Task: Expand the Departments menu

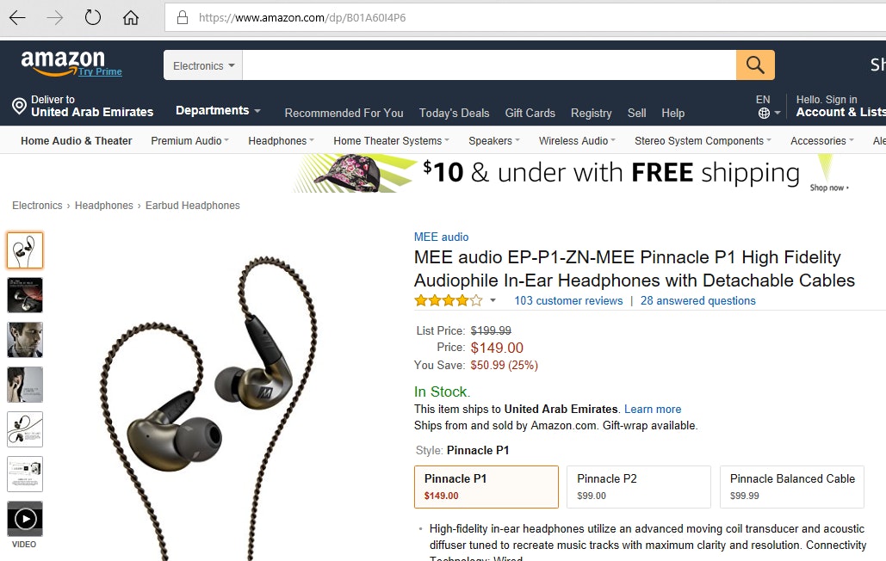Action: (x=218, y=111)
